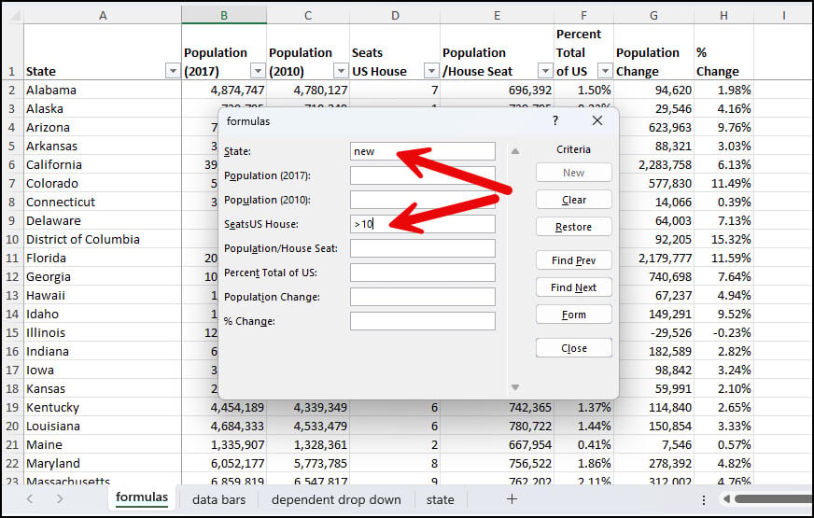Click the % Change input field
Image resolution: width=814 pixels, height=518 pixels.
[423, 321]
